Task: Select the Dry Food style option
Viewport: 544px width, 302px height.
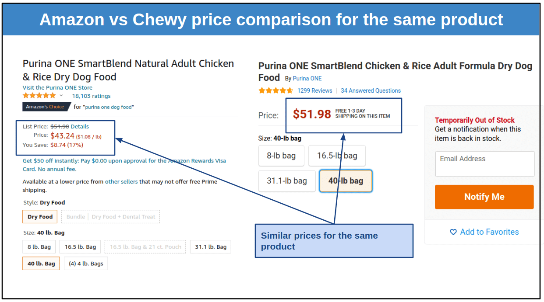Action: click(40, 217)
